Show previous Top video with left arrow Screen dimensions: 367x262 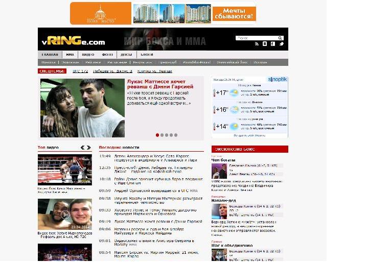(x=82, y=148)
